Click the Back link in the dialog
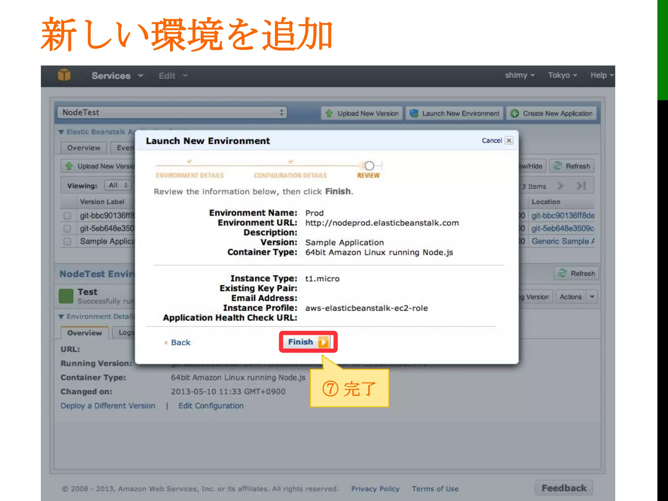Image resolution: width=668 pixels, height=501 pixels. [180, 342]
